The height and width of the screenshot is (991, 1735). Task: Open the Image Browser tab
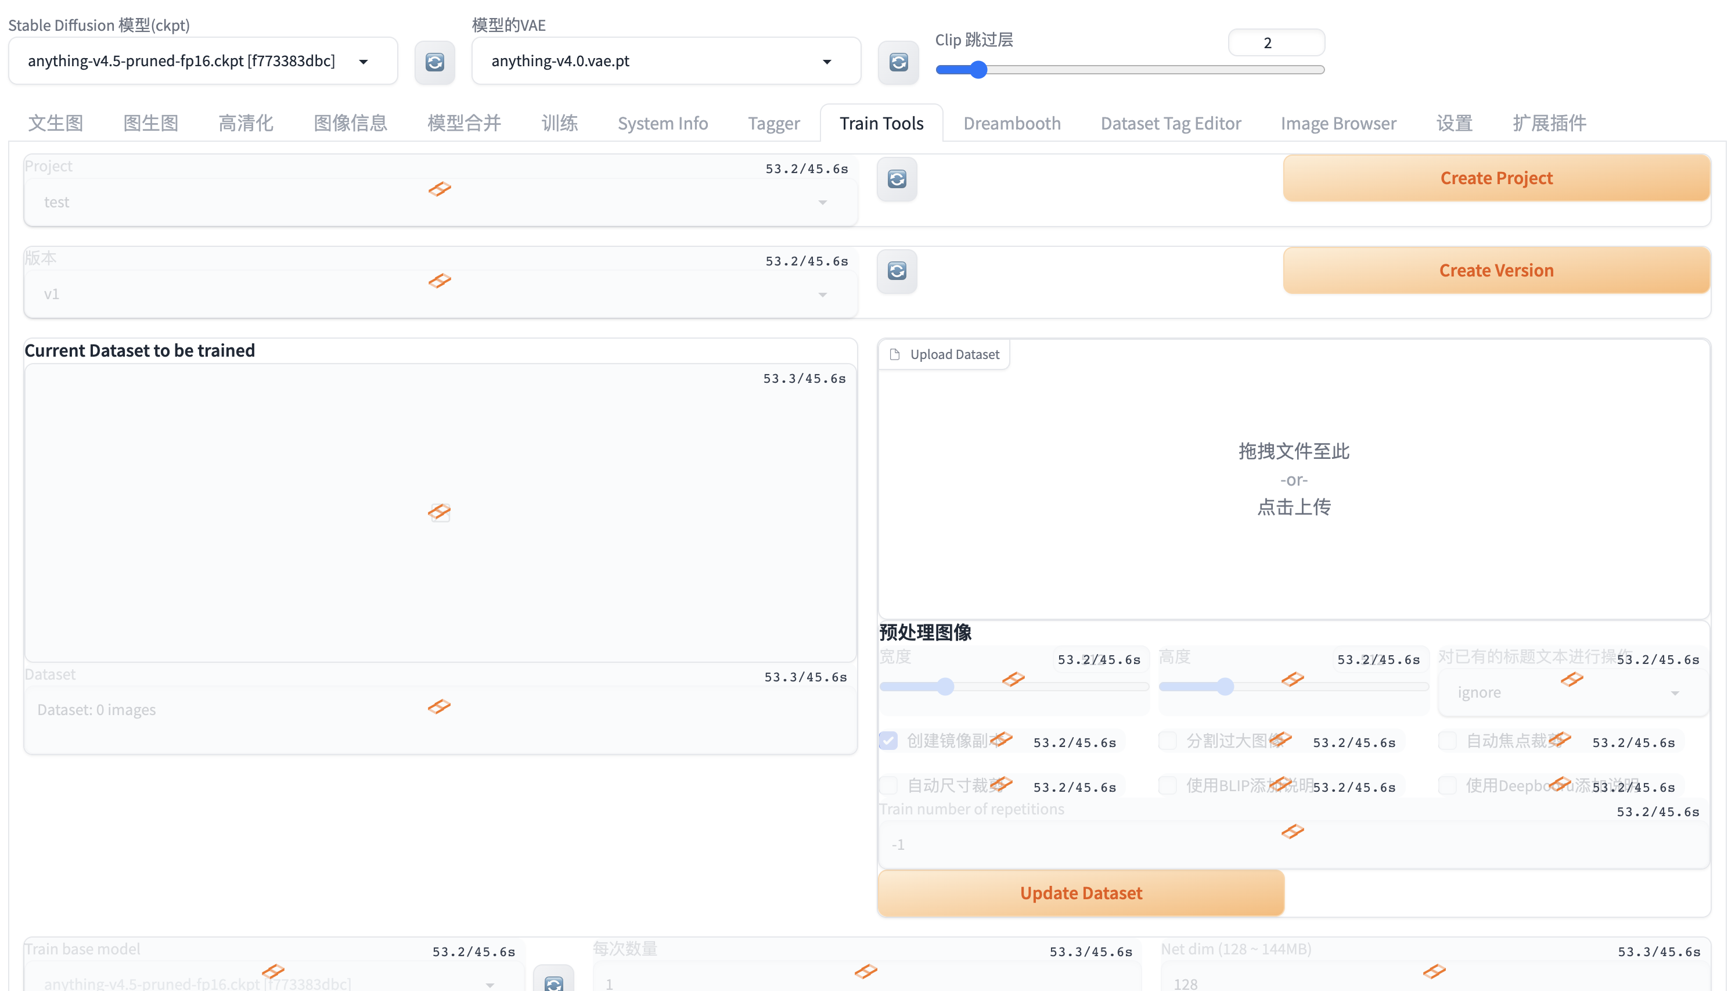[x=1338, y=123]
